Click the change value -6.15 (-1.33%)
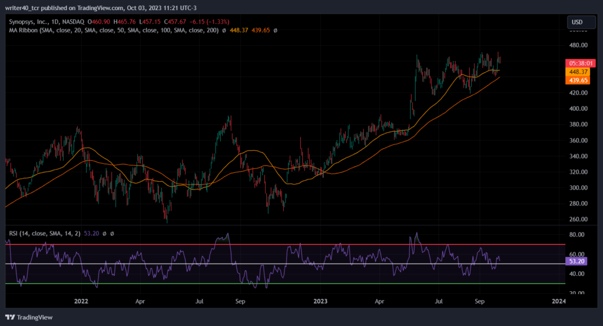This screenshot has height=326, width=603. [x=209, y=22]
